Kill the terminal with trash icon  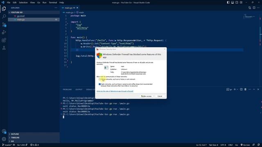[x=245, y=89]
